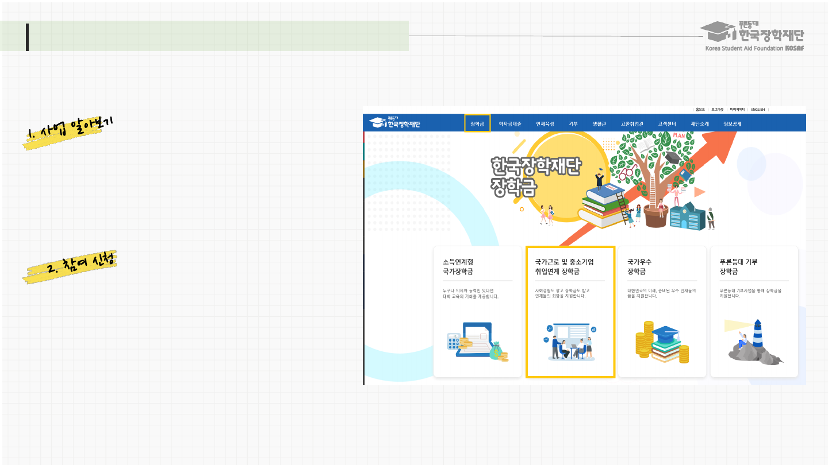The height and width of the screenshot is (465, 828).
Task: Select the 인재육성 menu item
Action: click(545, 123)
